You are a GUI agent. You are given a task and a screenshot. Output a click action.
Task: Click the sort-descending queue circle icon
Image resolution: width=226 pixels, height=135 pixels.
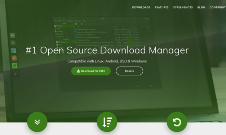pyautogui.click(x=107, y=122)
